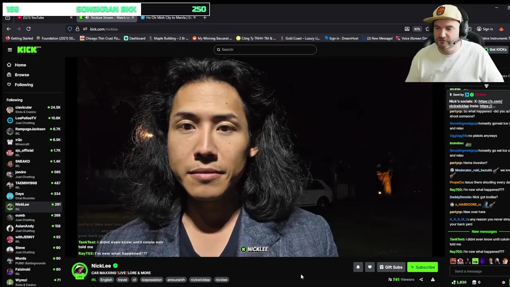Open the Dashboard bookmark
Screen dimensions: 510x287
pos(134,38)
